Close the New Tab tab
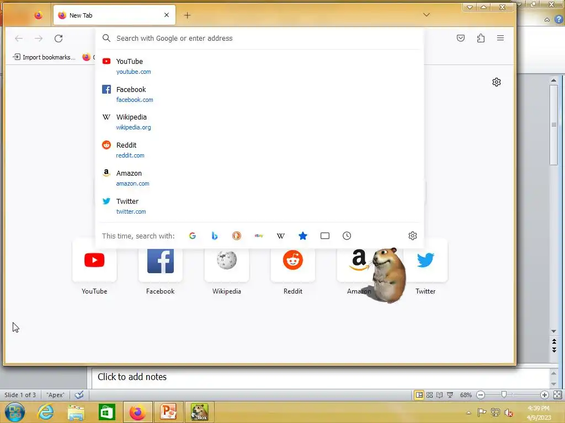 (x=167, y=15)
